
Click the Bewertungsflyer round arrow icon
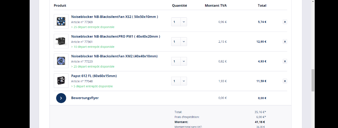pyautogui.click(x=61, y=98)
